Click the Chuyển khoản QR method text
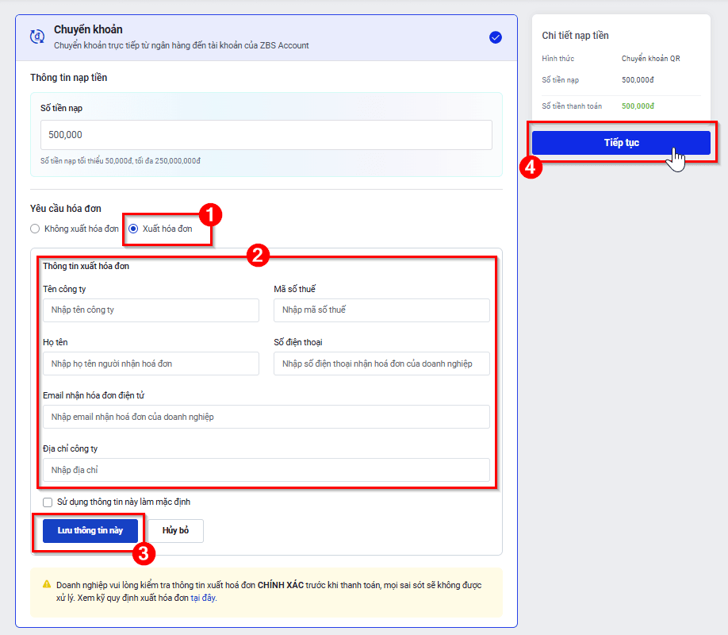This screenshot has height=635, width=728. click(650, 59)
